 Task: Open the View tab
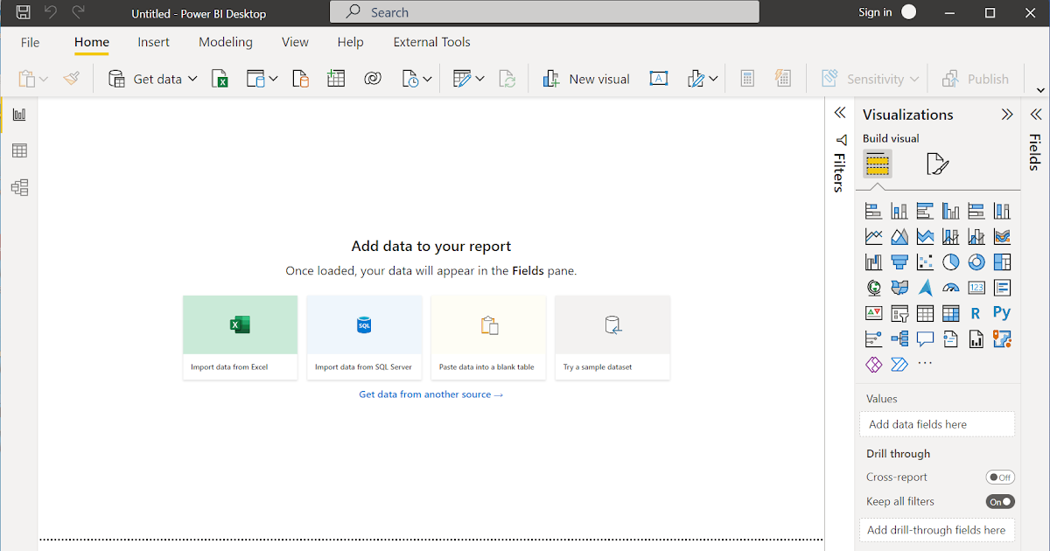(295, 42)
